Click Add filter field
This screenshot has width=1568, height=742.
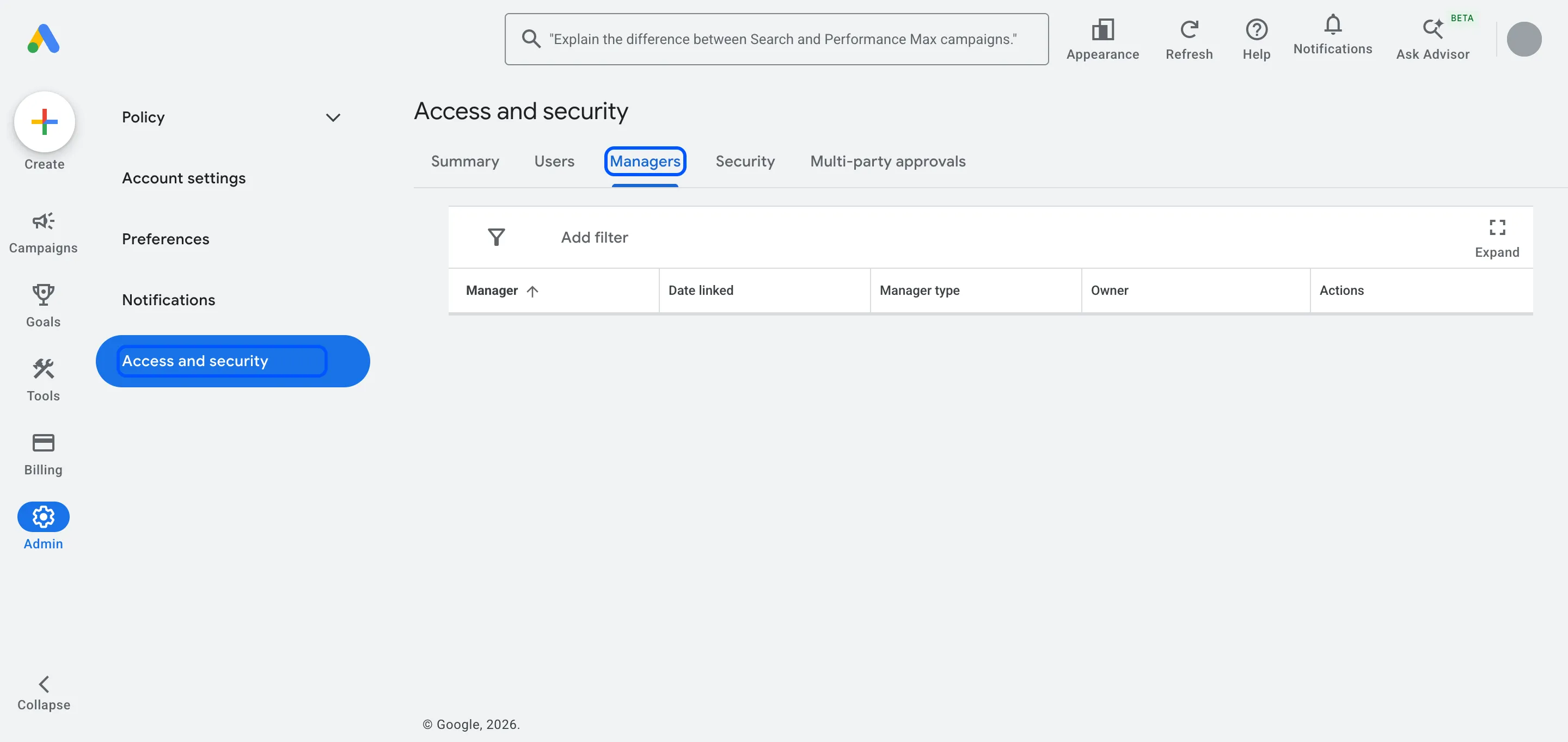coord(594,237)
